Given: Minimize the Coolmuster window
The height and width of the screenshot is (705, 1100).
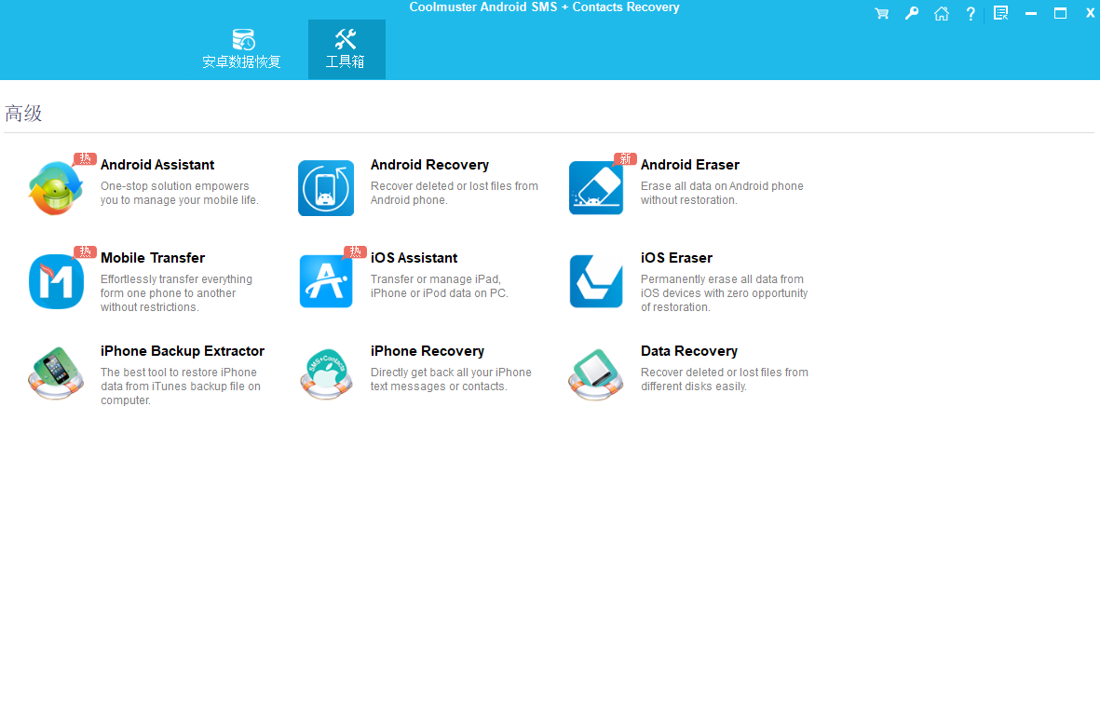Looking at the screenshot, I should tap(1030, 13).
